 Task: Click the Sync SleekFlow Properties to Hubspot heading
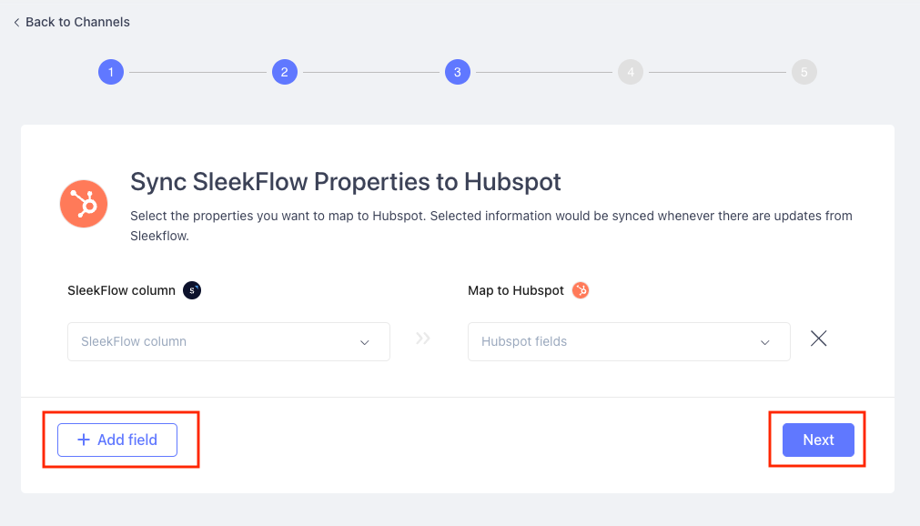[346, 182]
